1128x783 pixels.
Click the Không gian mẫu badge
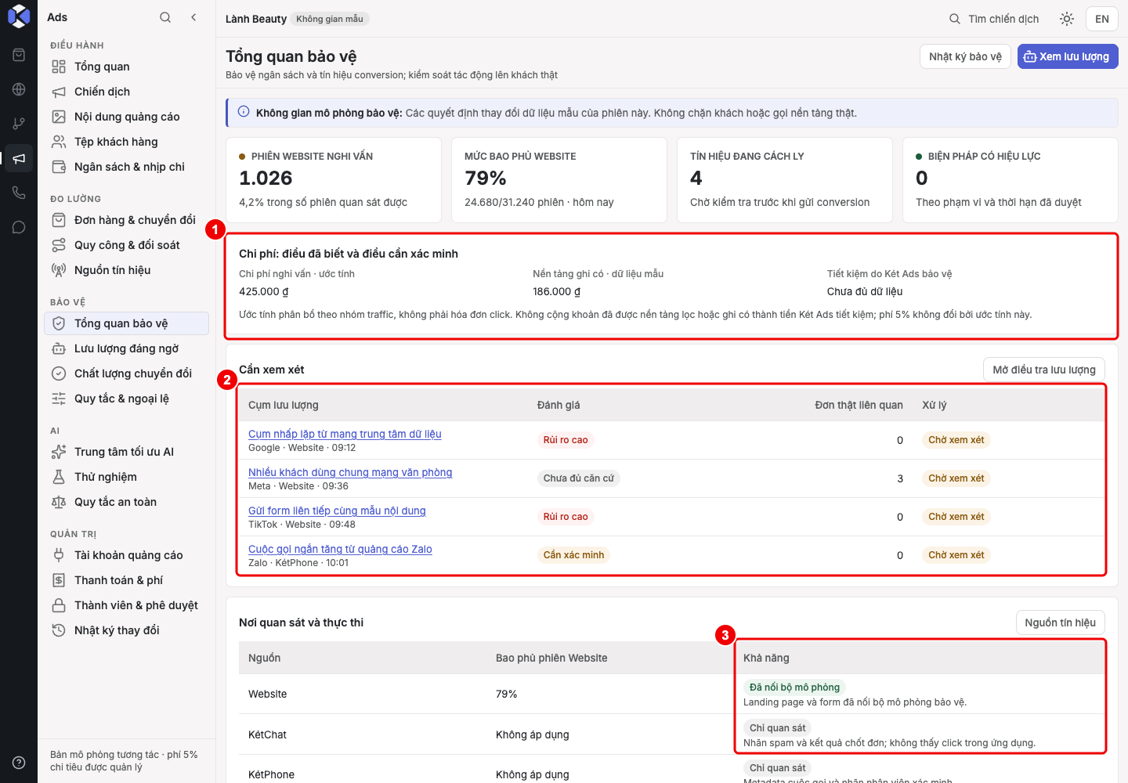330,19
